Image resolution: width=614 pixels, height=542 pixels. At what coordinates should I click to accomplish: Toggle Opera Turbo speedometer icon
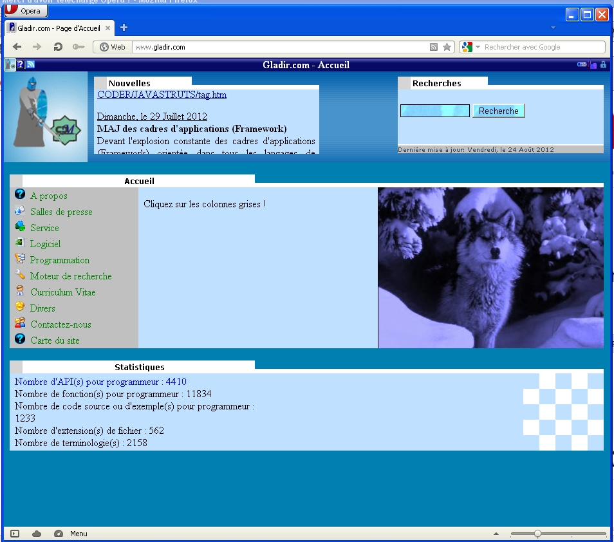click(59, 534)
